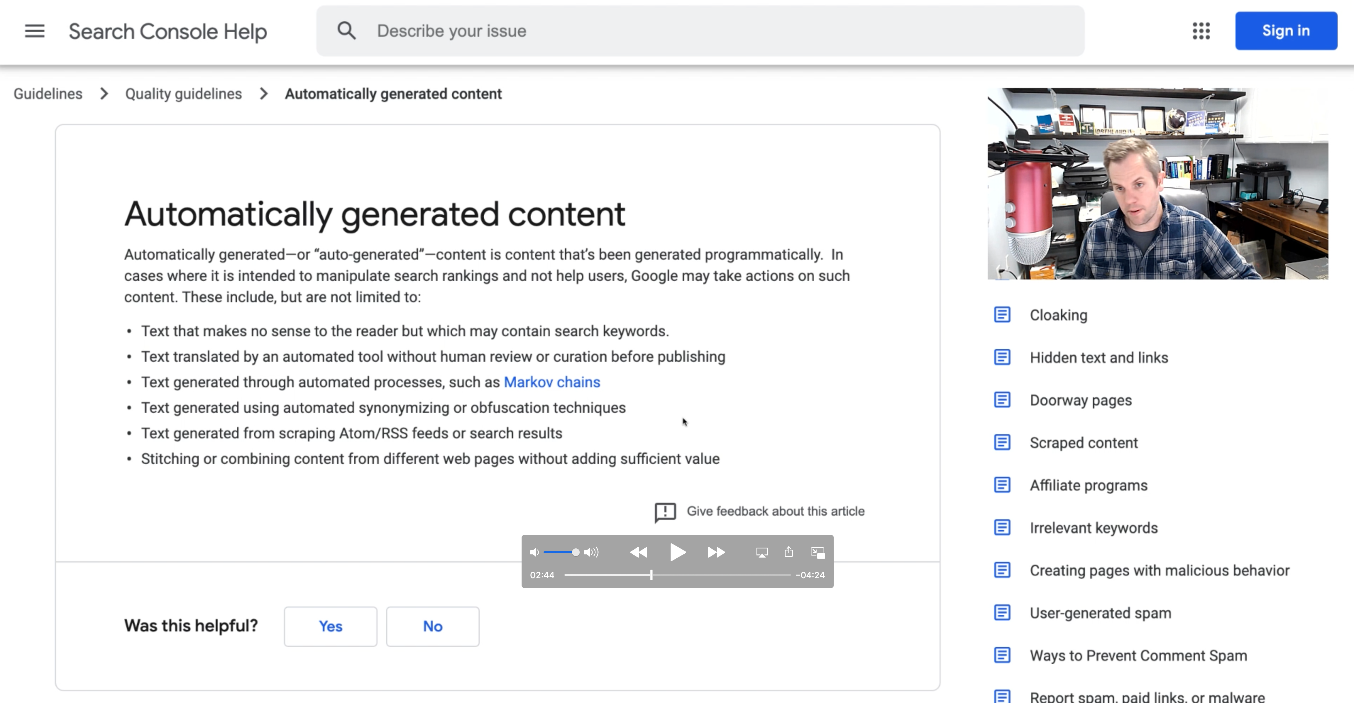Open Creating pages with malicious behavior
The height and width of the screenshot is (703, 1354).
point(1160,571)
